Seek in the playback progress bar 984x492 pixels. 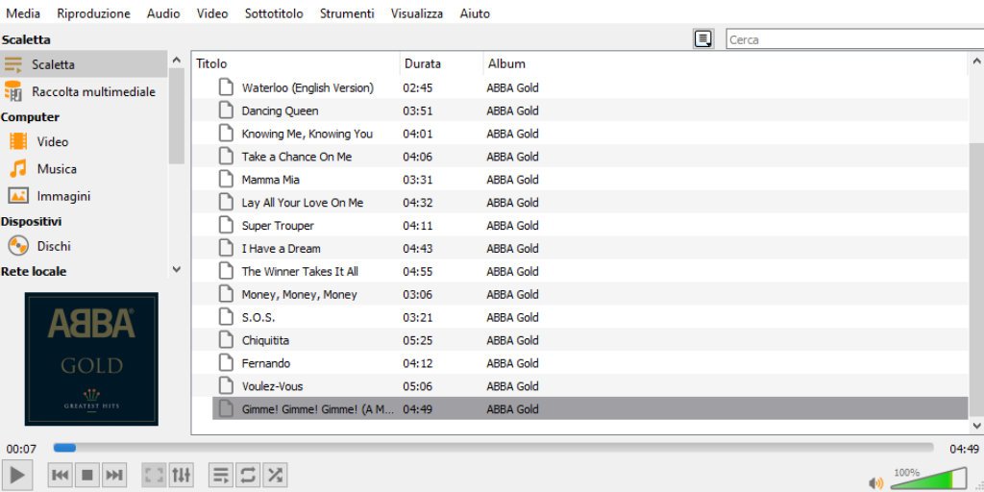(x=493, y=448)
